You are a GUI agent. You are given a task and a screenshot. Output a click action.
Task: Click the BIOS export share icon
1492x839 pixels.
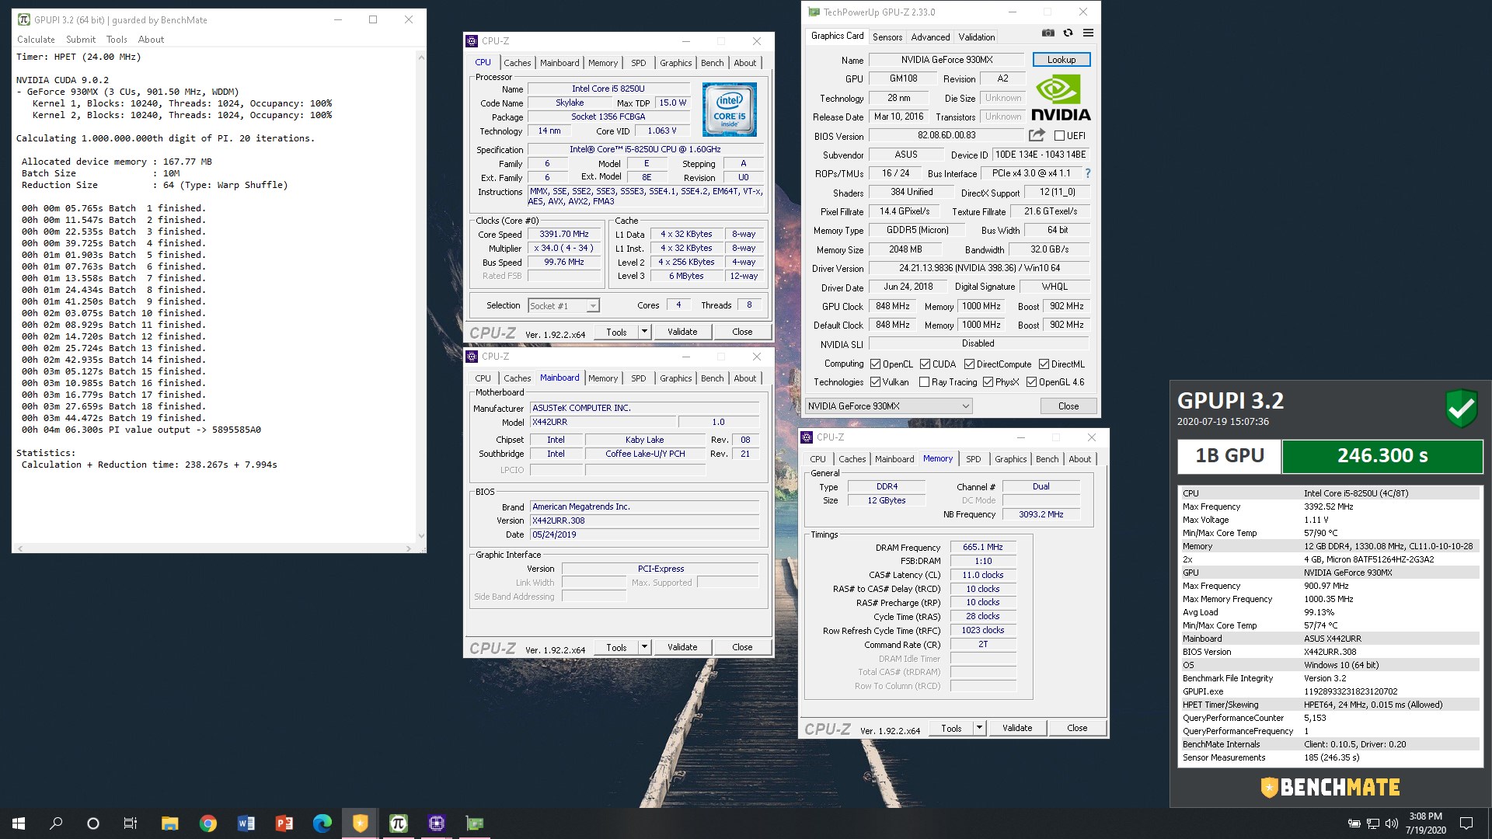(x=1037, y=135)
